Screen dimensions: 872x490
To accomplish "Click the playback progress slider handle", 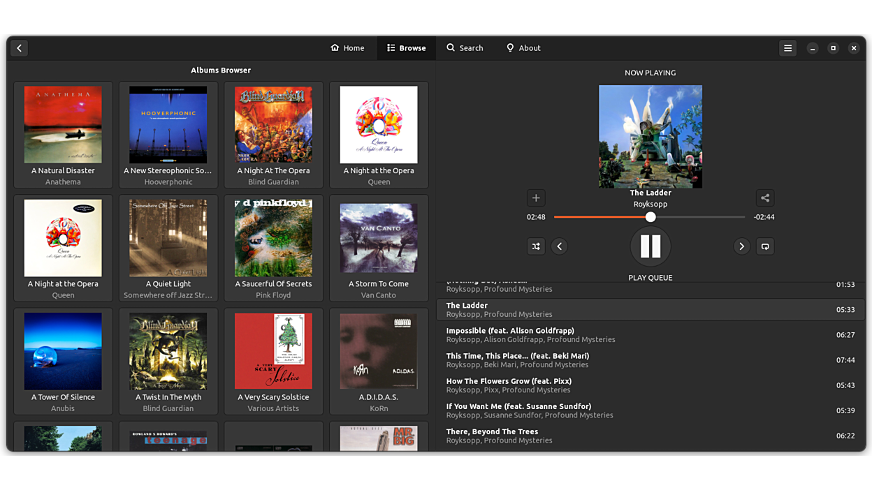I will 651,217.
